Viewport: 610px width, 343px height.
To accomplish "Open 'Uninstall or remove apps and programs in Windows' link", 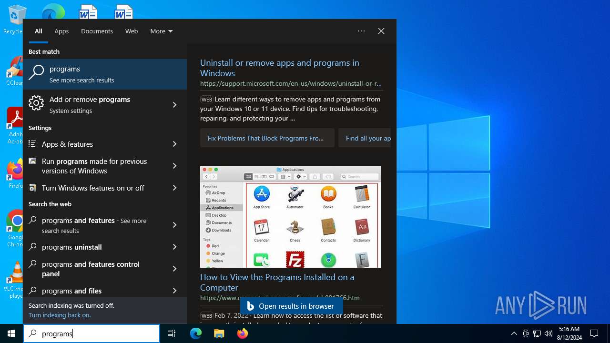I will 280,68.
